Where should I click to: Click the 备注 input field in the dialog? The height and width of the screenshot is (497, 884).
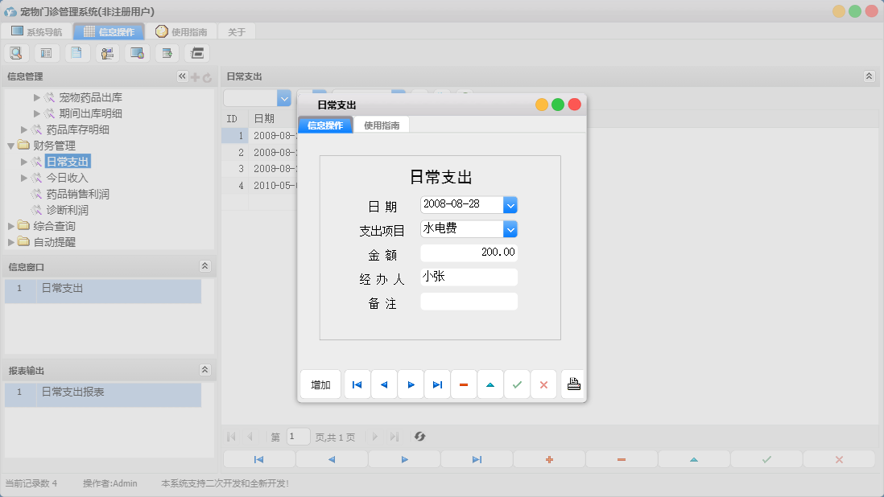(469, 301)
